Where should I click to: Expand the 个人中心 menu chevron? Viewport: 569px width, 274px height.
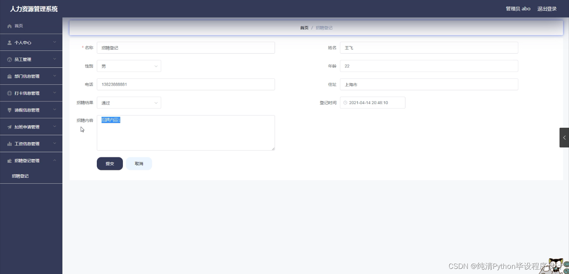point(55,42)
